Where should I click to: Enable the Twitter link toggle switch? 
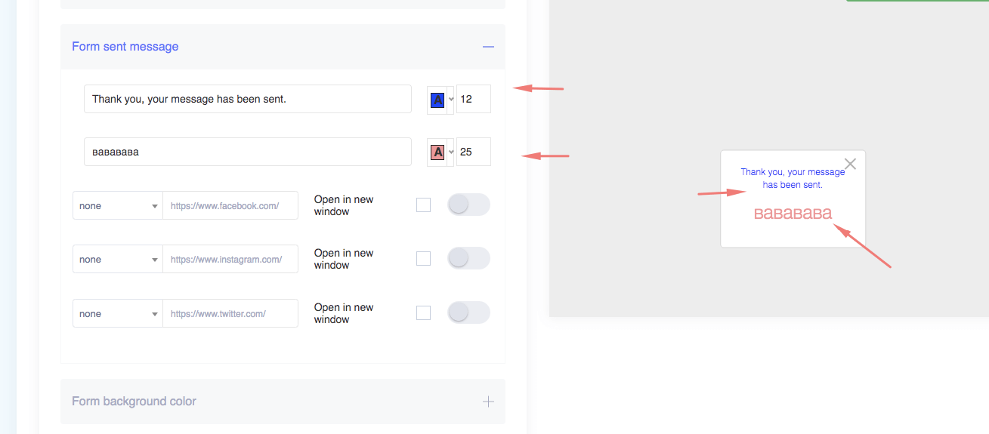(x=468, y=312)
